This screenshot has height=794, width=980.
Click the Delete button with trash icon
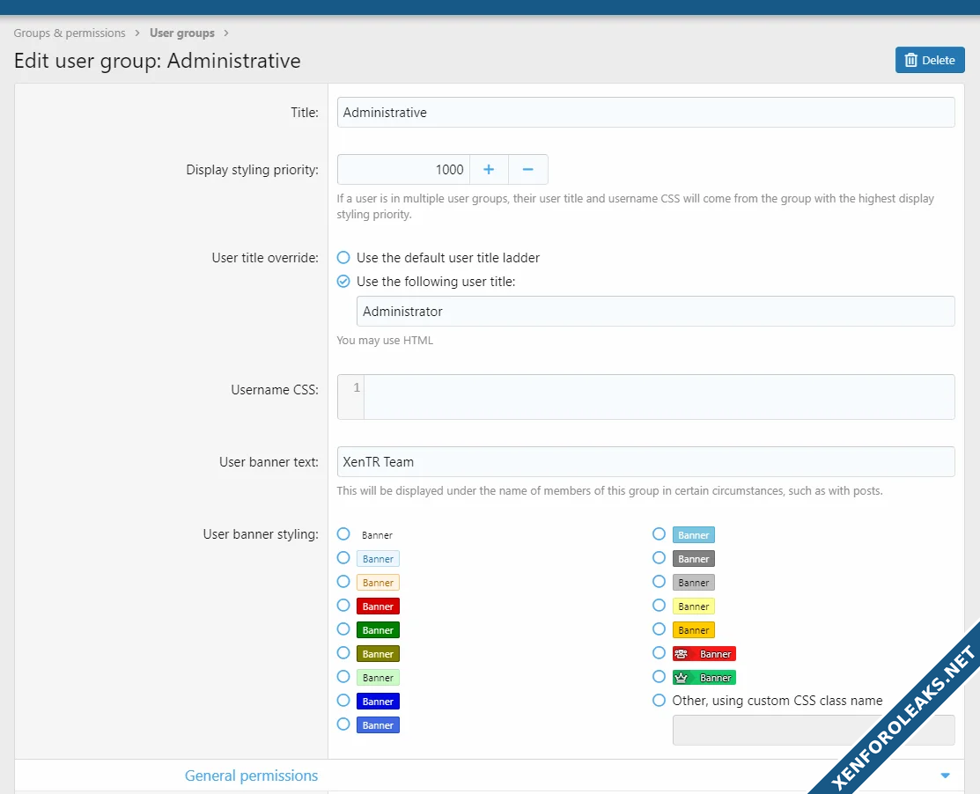pos(930,60)
